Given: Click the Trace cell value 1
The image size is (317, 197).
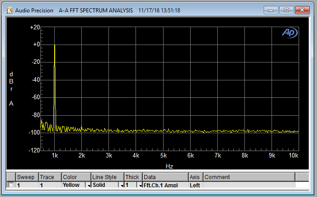Looking at the screenshot, I should pos(50,185).
